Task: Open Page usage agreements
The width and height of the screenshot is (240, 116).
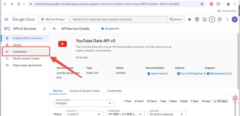Action: coord(25,65)
